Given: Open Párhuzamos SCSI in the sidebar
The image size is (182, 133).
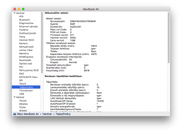Looking at the screenshot, I should click(x=29, y=70).
